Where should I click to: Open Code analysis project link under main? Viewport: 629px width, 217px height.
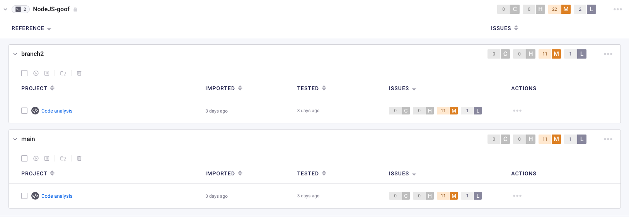(57, 196)
